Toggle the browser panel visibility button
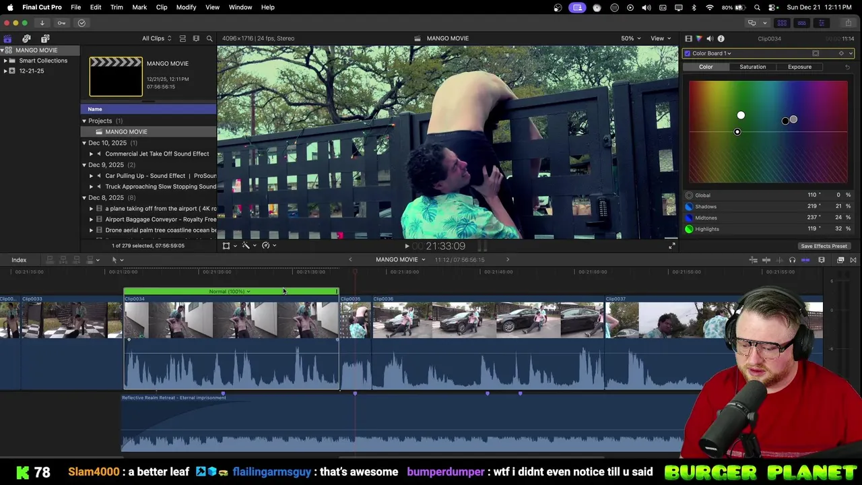The height and width of the screenshot is (485, 862). tap(782, 23)
